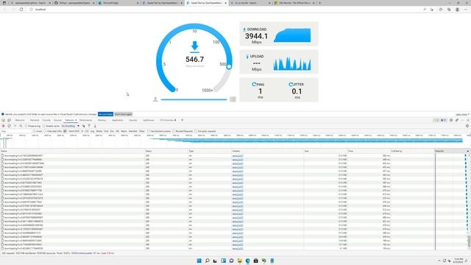Open the browser settings and more menu
Screen dimensions: 471x265
tap(466, 10)
